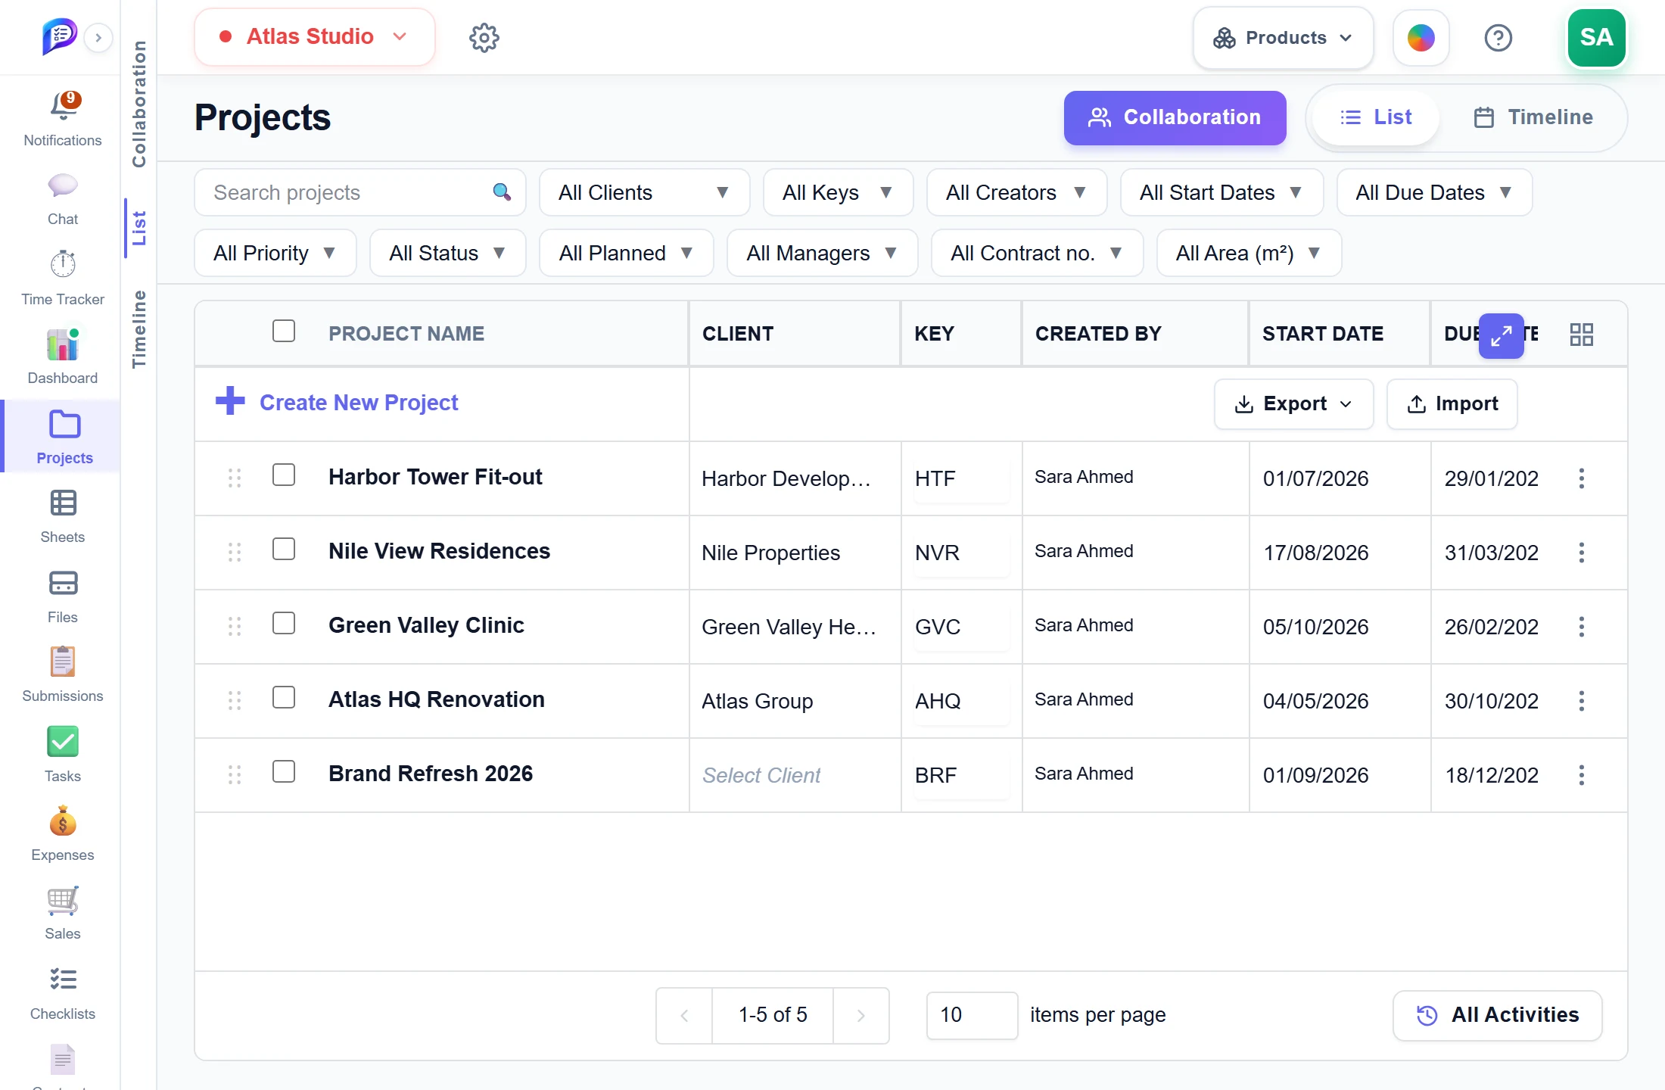Open Time Tracker stopwatch icon
This screenshot has width=1665, height=1090.
(x=63, y=264)
